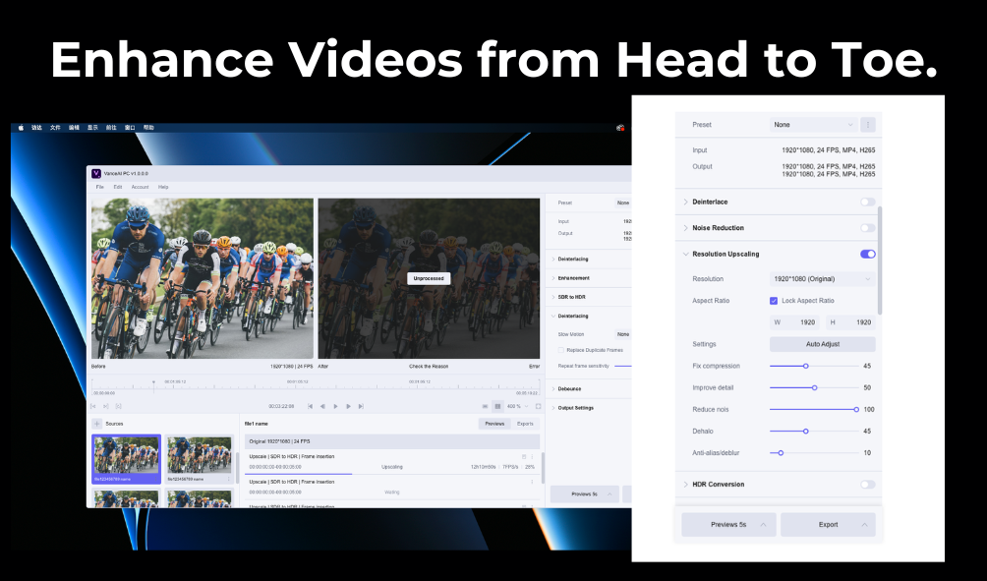
Task: Switch to the Previews tab
Action: 494,424
